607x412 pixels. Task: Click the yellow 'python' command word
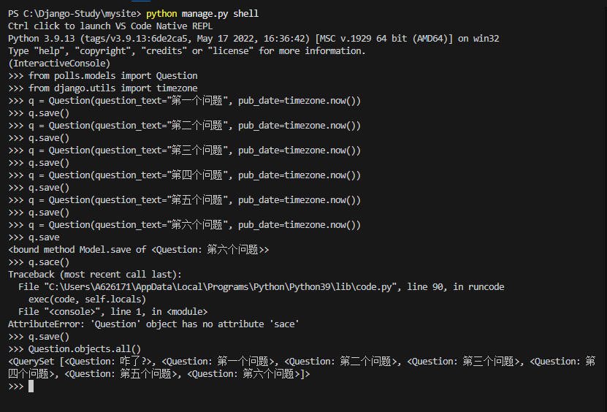(161, 14)
